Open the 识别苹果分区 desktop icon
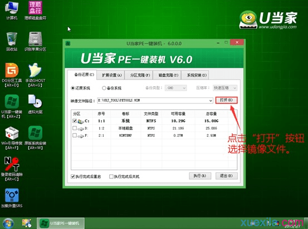The width and height of the screenshot is (308, 229). coord(35,42)
